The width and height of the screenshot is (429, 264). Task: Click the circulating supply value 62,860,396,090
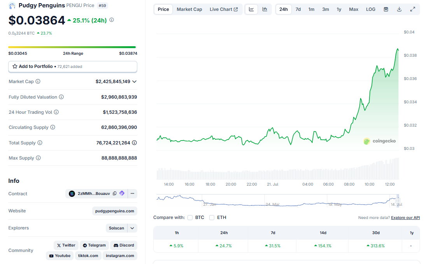(x=119, y=127)
